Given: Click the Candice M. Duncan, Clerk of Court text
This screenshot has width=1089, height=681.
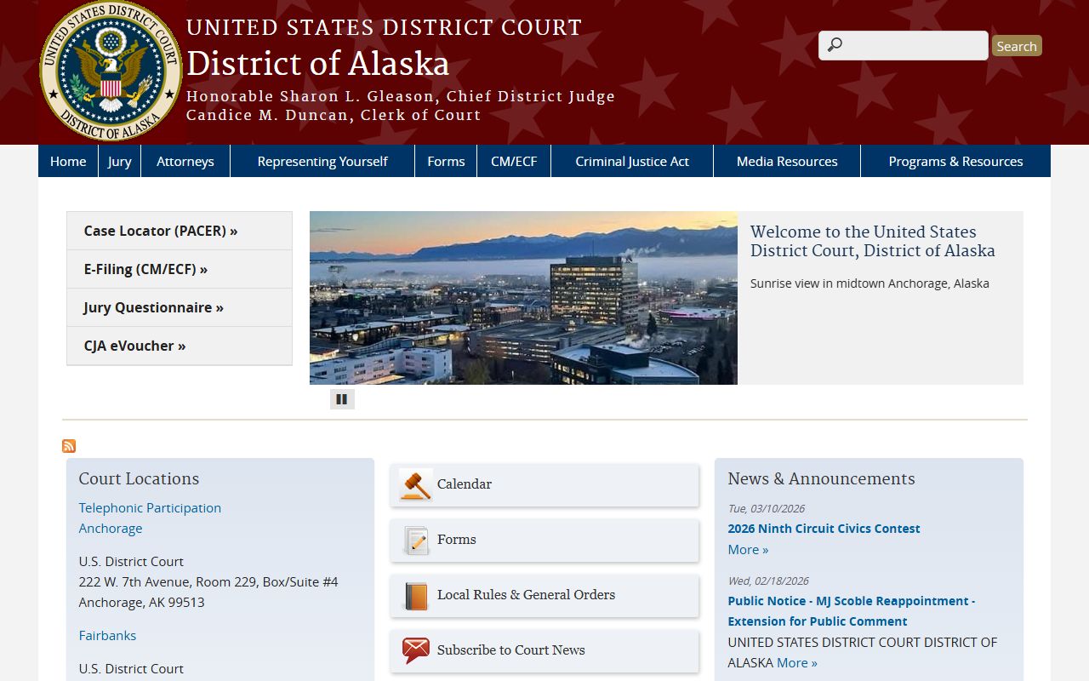Looking at the screenshot, I should click(334, 115).
